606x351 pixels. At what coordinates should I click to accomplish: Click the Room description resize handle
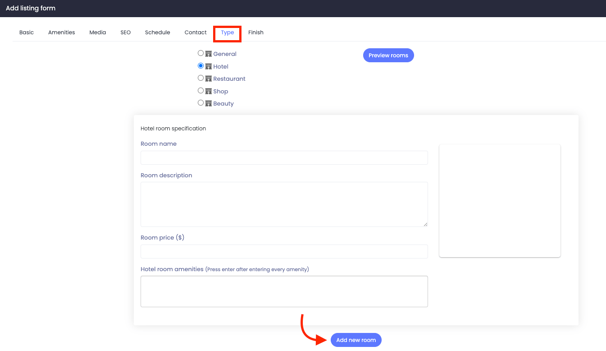[425, 224]
